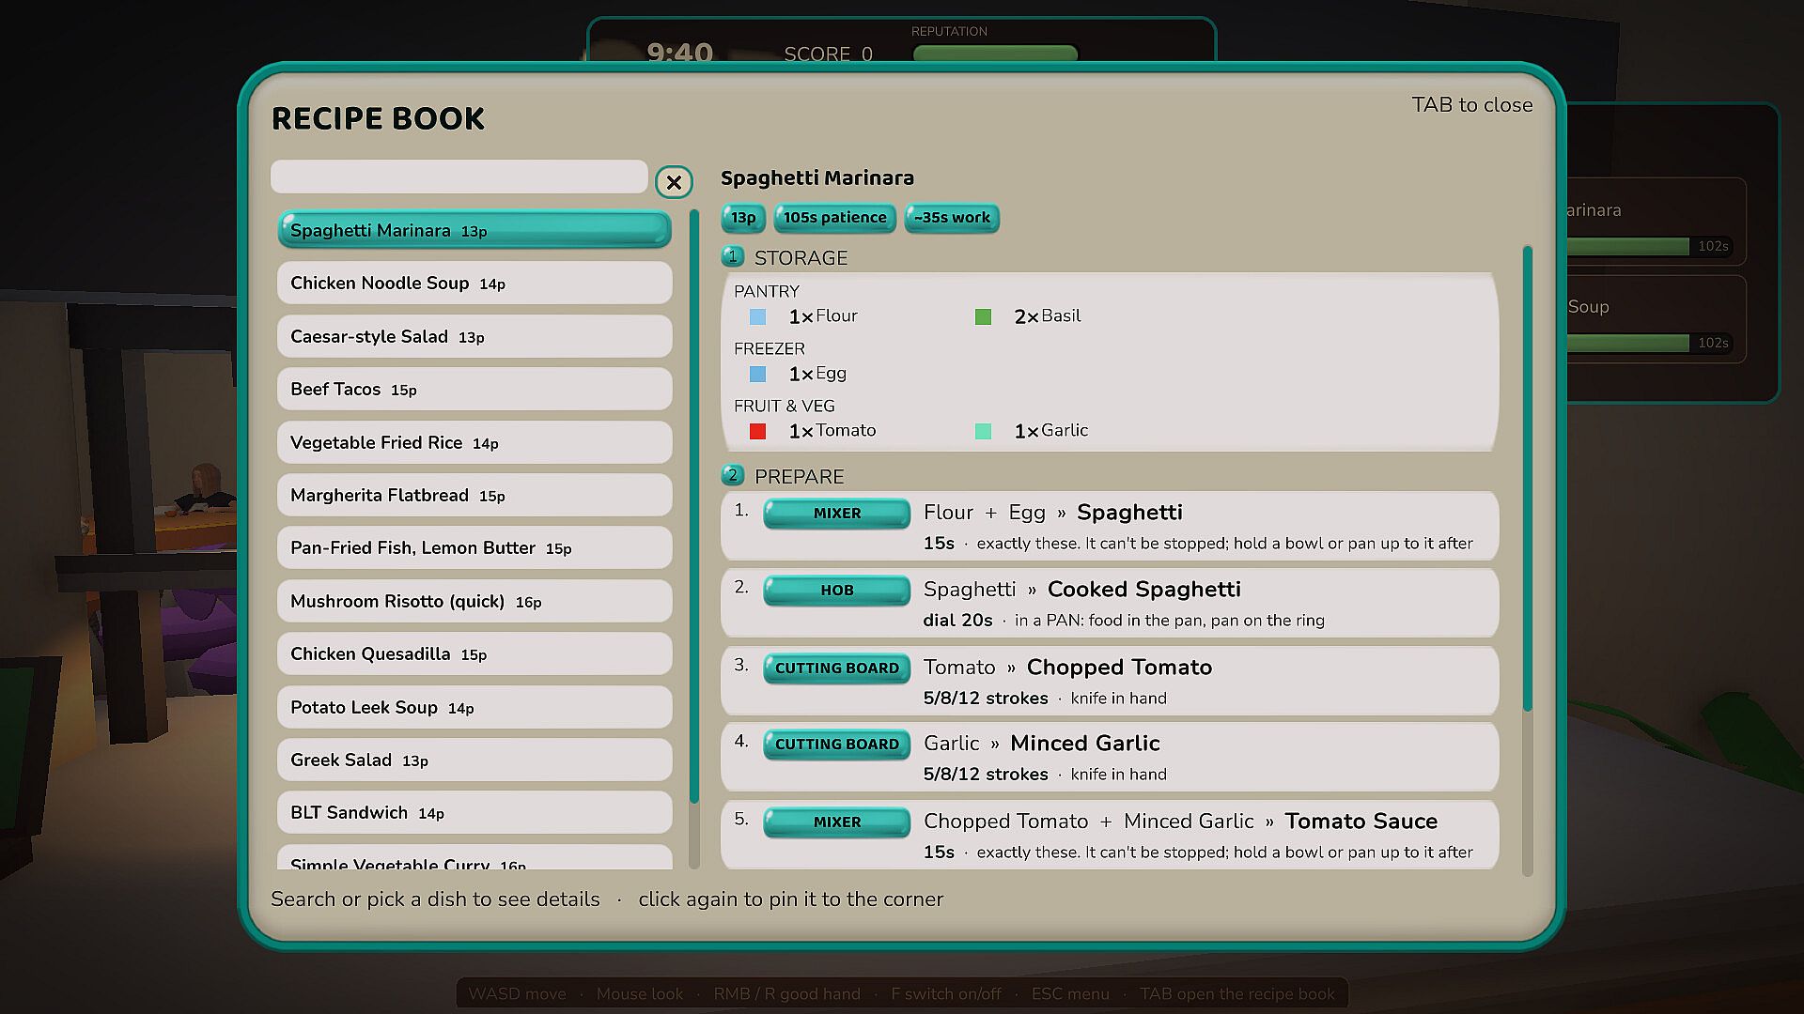Click the Flour light-blue ingredient swatch

coord(757,317)
